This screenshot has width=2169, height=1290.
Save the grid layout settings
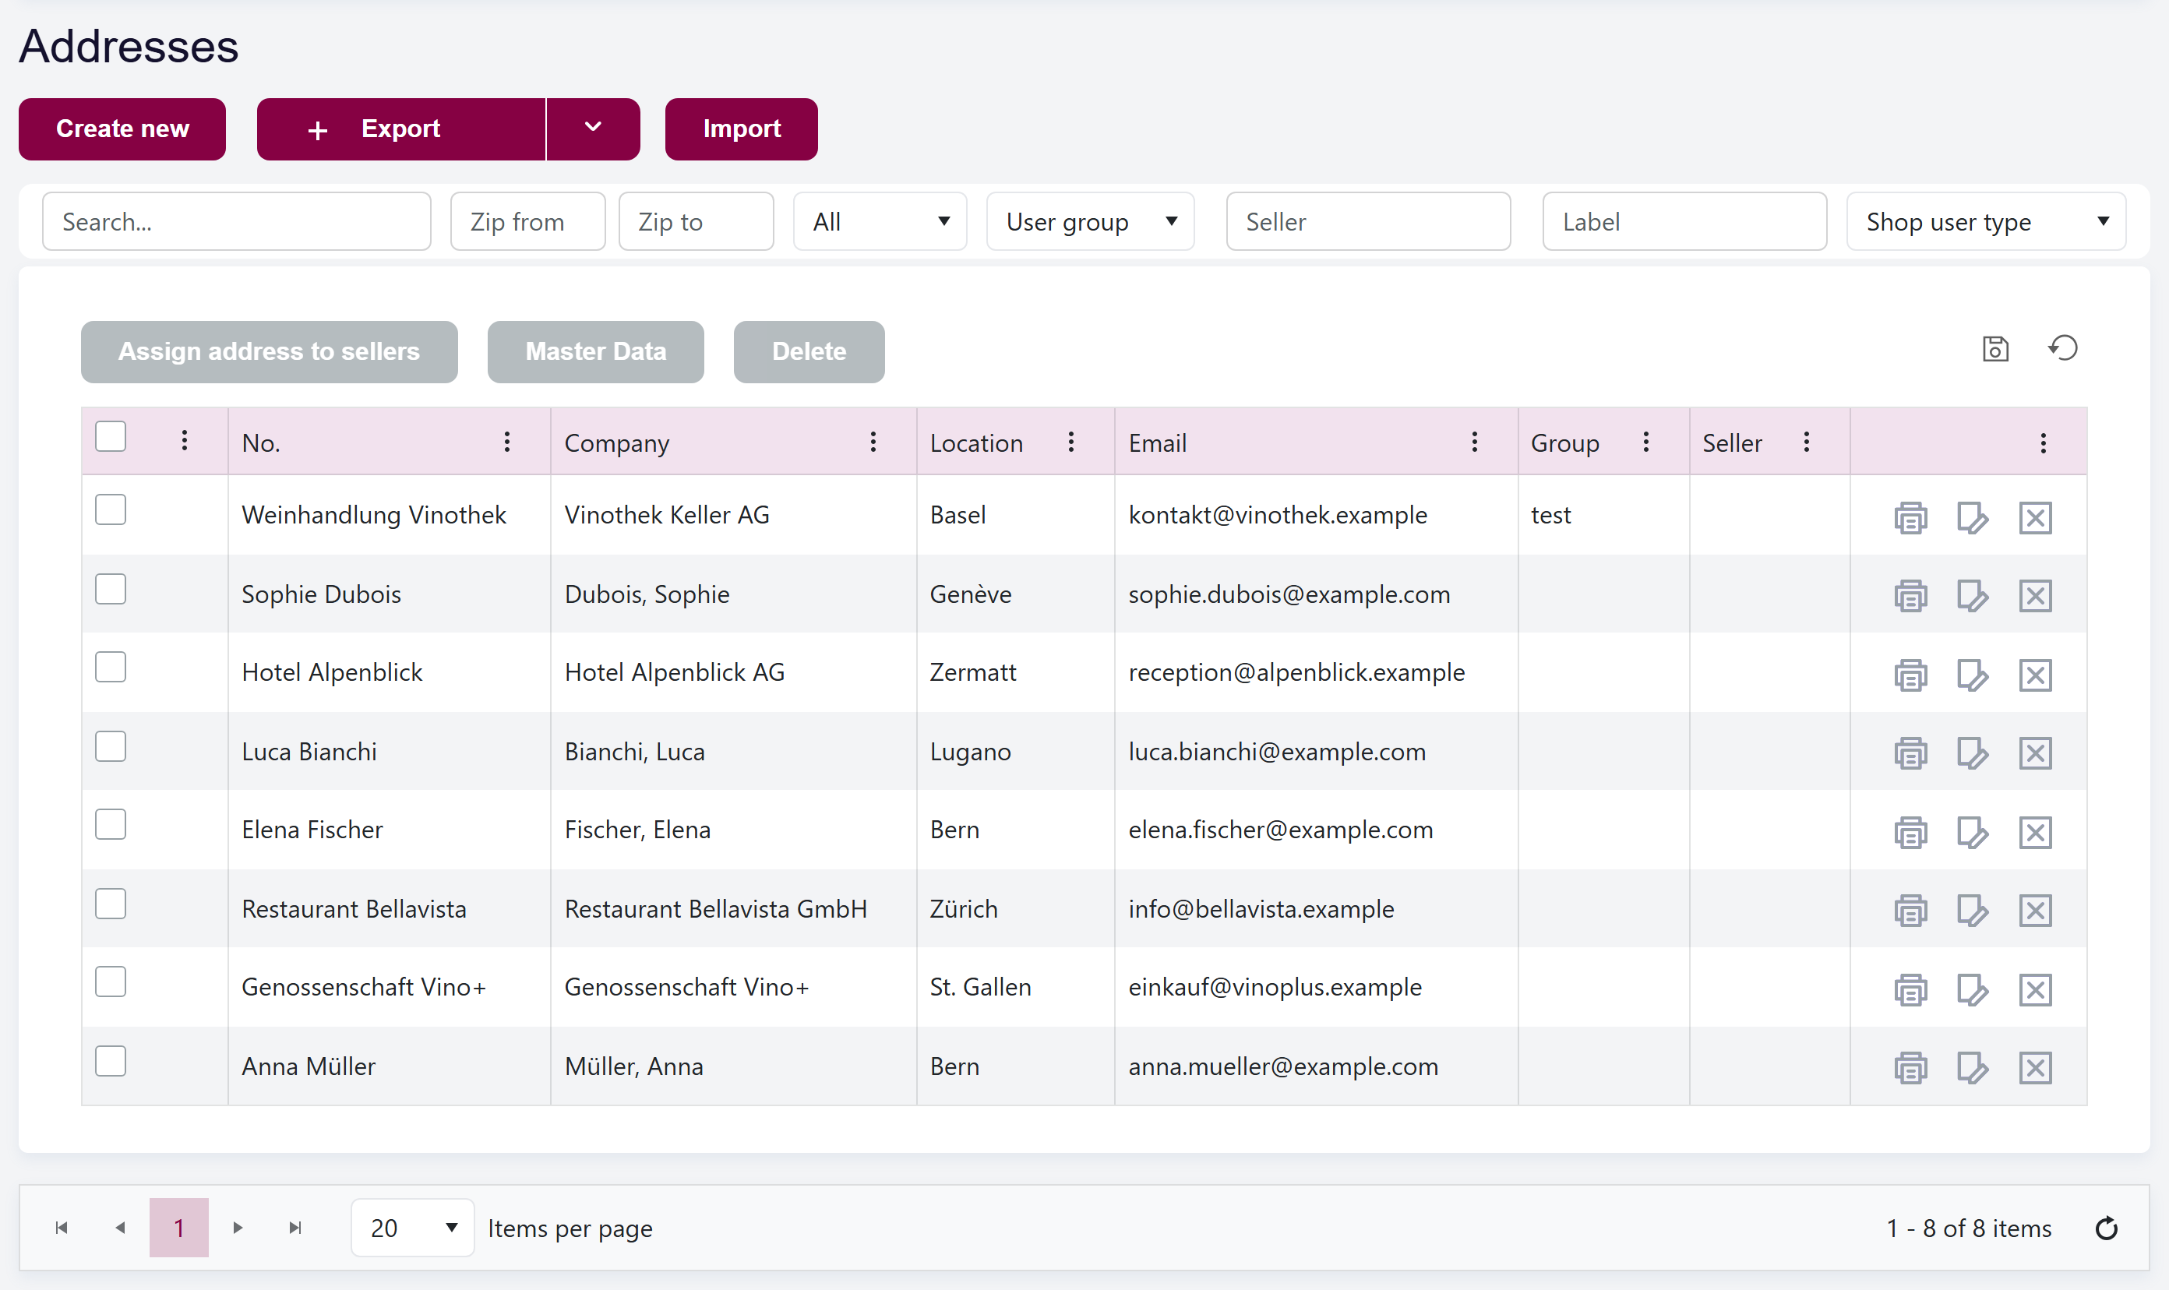(x=1995, y=348)
